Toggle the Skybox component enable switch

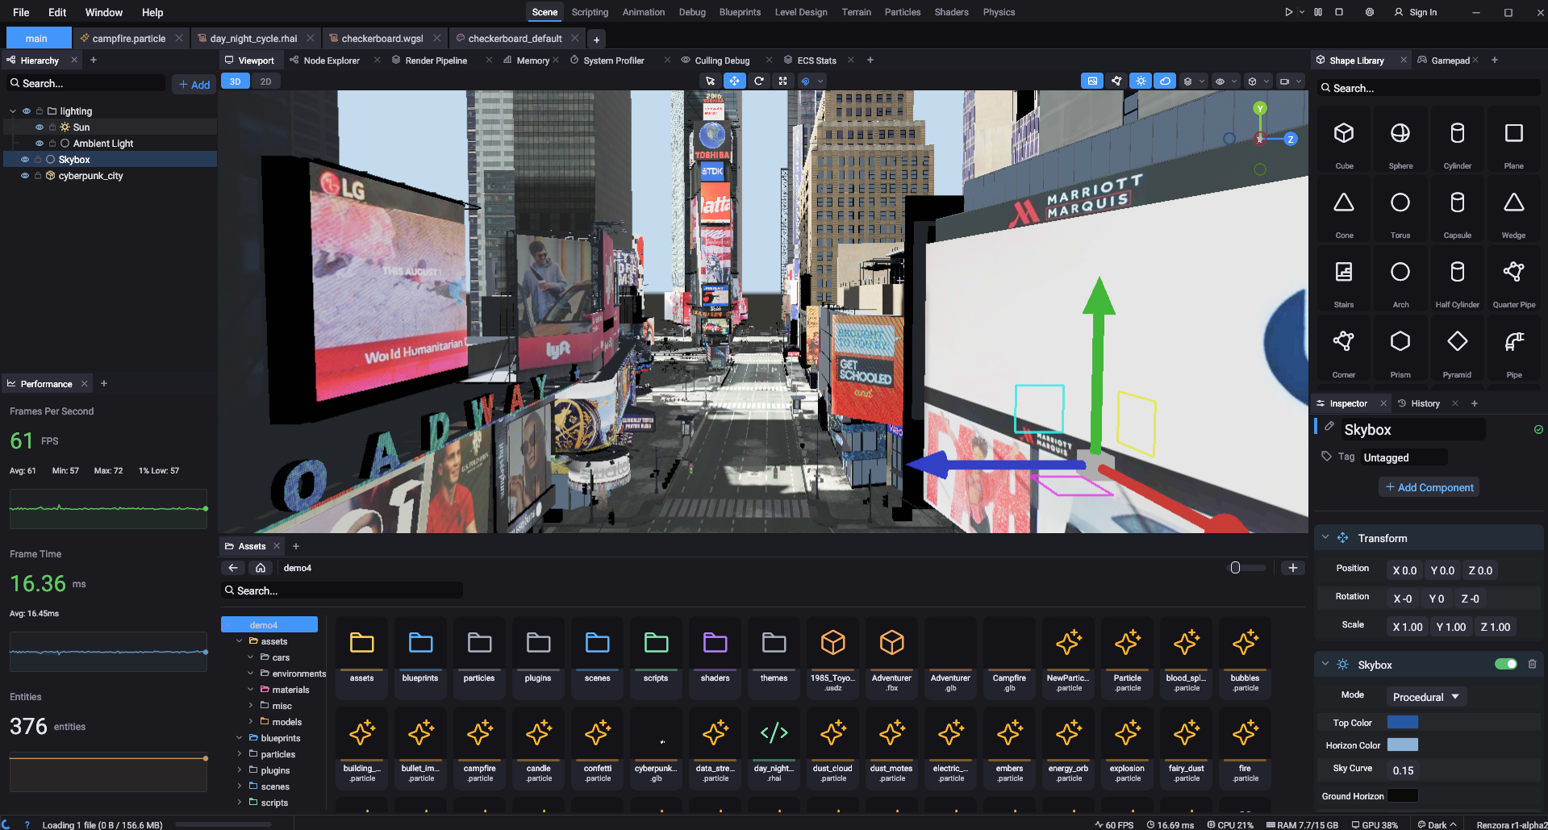[1506, 664]
